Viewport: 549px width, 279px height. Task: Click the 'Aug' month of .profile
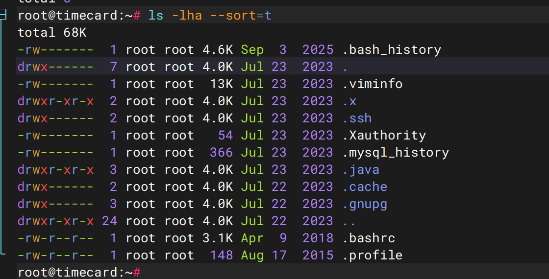[252, 255]
